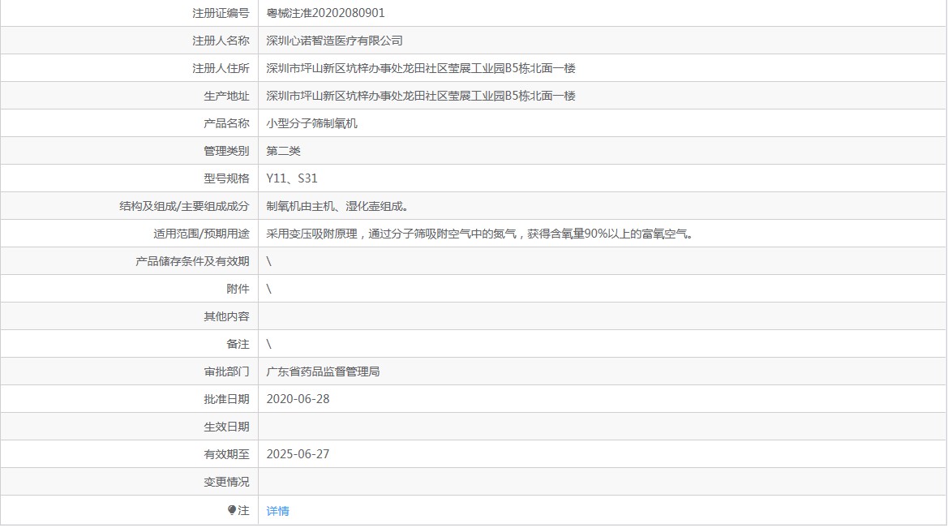The height and width of the screenshot is (528, 948).
Task: Click the 产品储存条件及有效期 label
Action: 192,261
